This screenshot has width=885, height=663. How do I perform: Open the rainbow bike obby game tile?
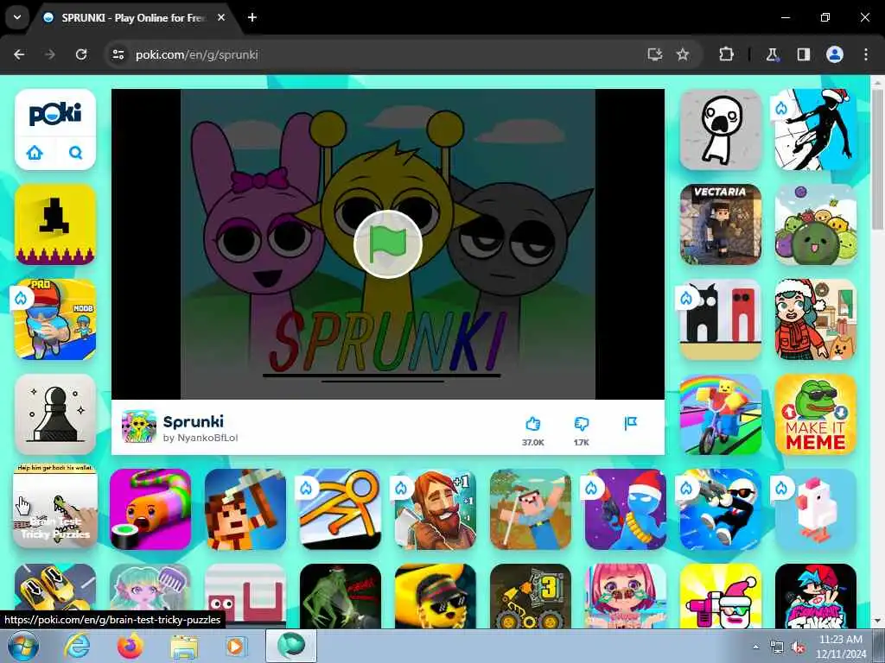pos(721,414)
